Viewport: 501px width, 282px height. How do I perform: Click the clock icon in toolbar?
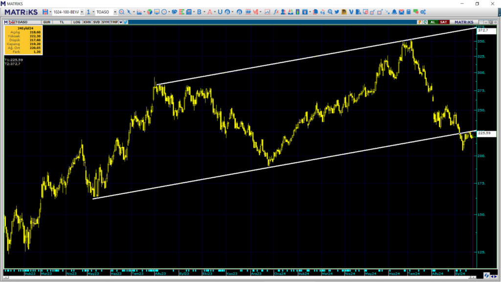tap(164, 12)
